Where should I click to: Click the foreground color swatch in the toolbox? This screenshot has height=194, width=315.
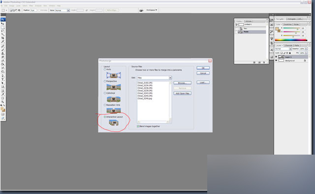[x=2, y=109]
